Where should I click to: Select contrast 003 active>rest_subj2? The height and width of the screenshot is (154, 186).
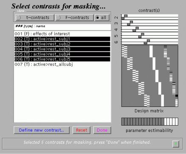click(62, 44)
